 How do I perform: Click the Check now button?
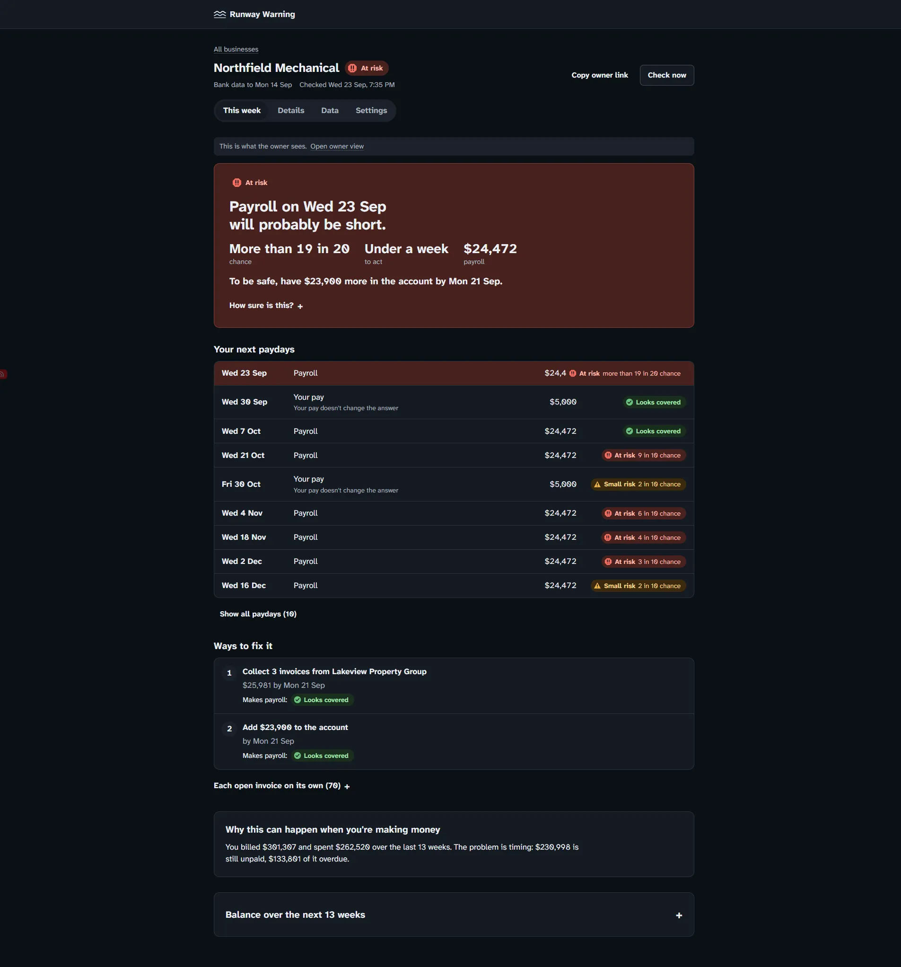[666, 75]
